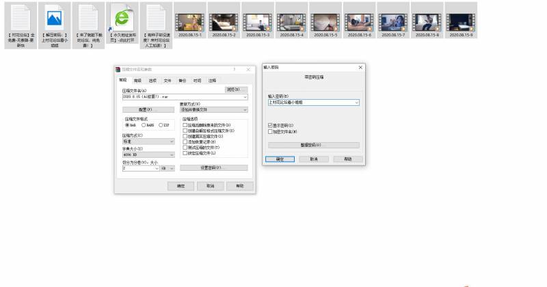Viewport: 547px width, 287px height.
Task: Choose the ZIP archive format radio button
Action: [160, 125]
